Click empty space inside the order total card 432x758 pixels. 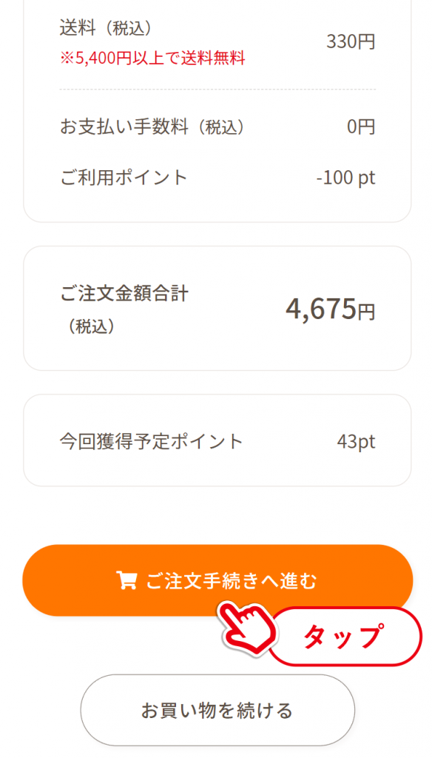[x=232, y=348]
